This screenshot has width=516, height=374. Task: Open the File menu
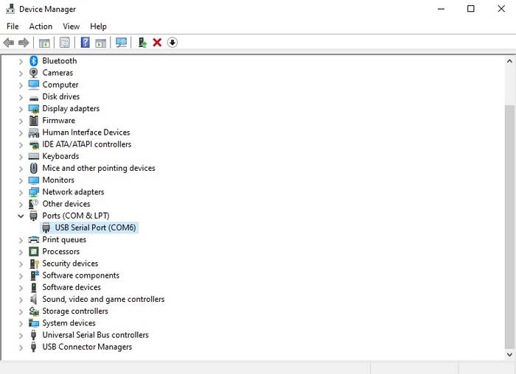[13, 27]
